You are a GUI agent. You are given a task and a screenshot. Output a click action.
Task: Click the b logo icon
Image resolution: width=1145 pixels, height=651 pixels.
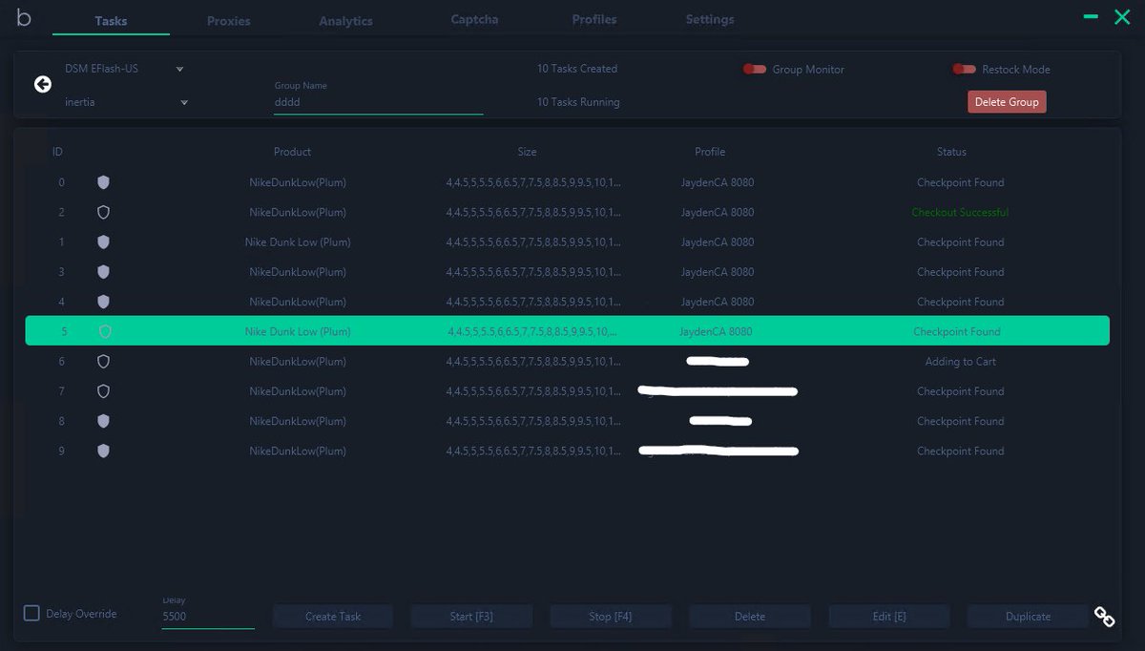click(24, 17)
